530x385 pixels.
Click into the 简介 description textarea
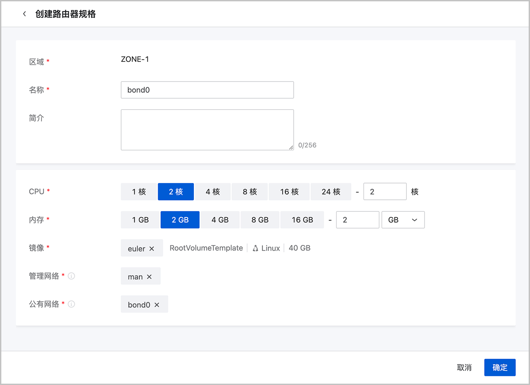click(207, 130)
